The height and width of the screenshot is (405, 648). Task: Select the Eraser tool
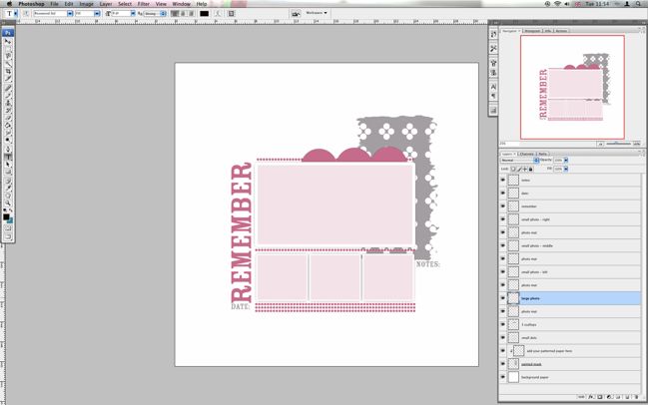tap(8, 118)
